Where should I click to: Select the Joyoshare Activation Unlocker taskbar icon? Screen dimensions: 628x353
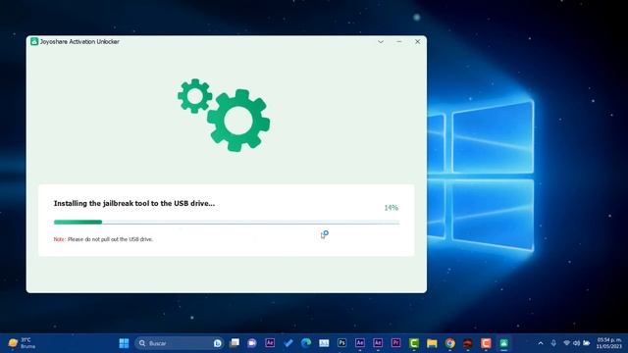503,343
